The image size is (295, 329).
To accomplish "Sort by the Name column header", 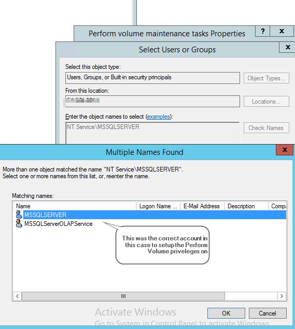I will [75, 206].
